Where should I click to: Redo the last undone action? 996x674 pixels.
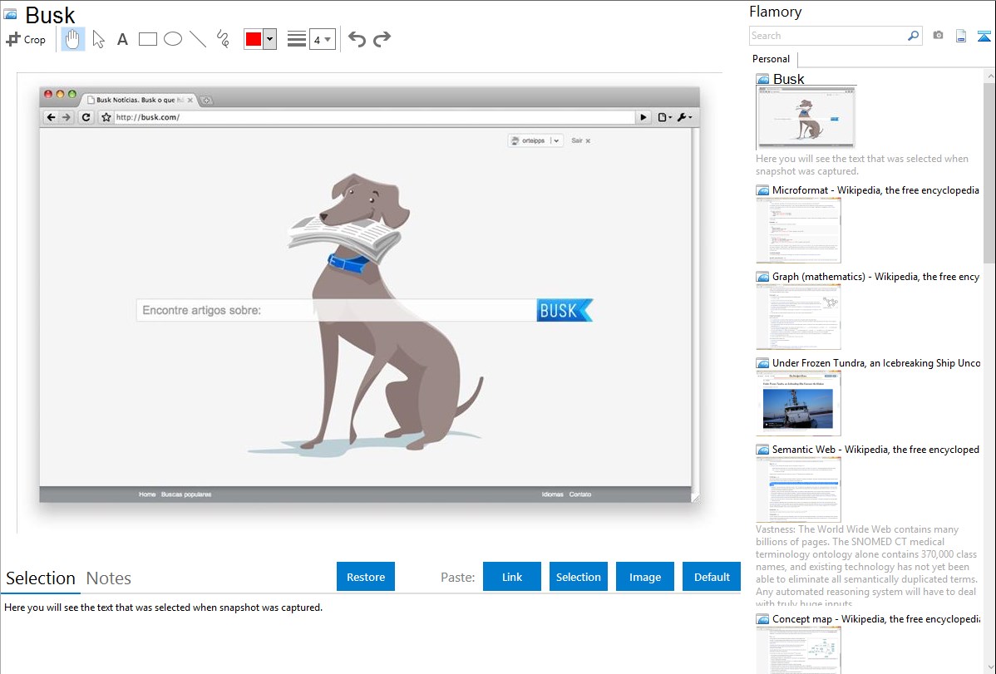coord(382,39)
